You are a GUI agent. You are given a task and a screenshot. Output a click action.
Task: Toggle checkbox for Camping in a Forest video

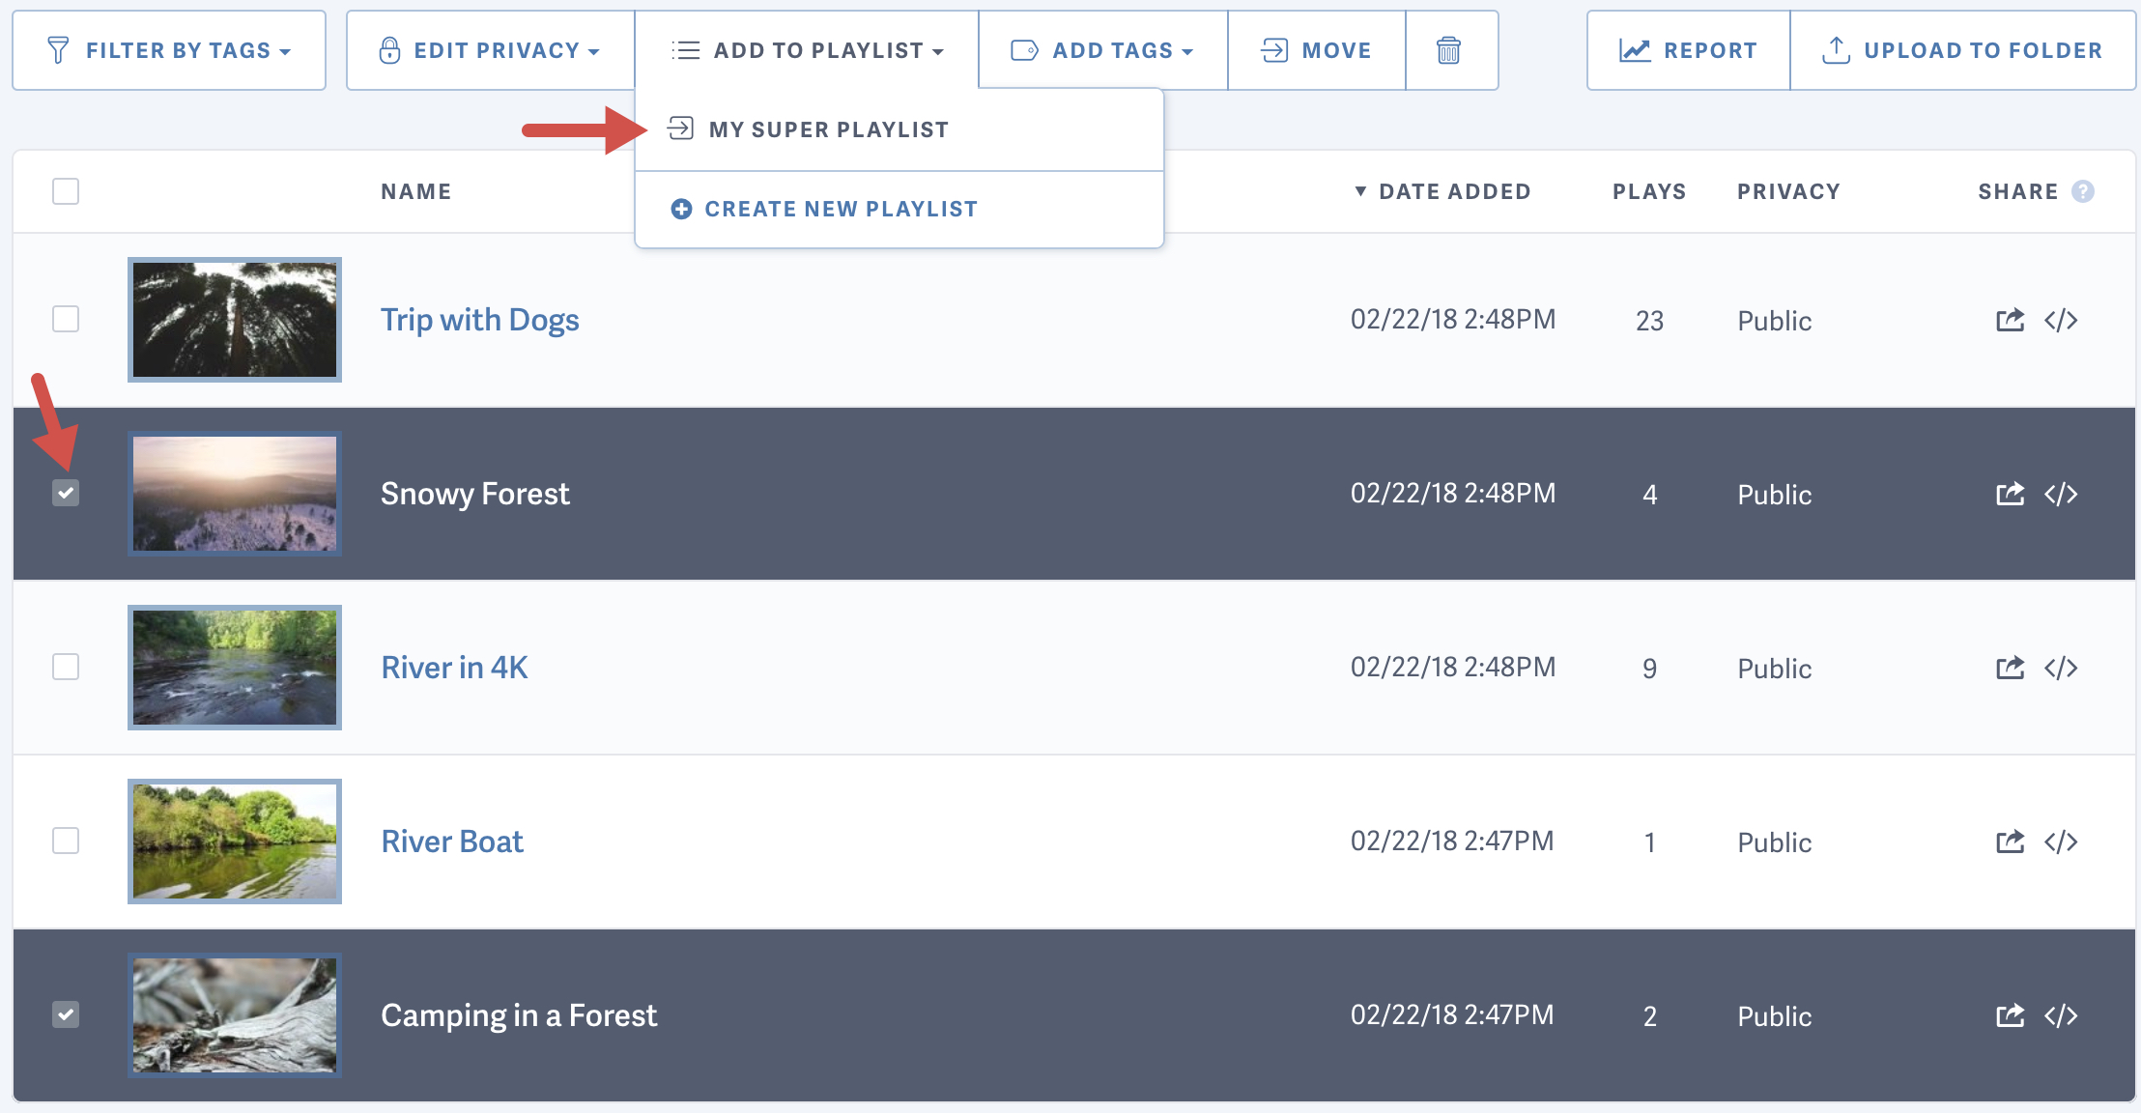tap(67, 1013)
